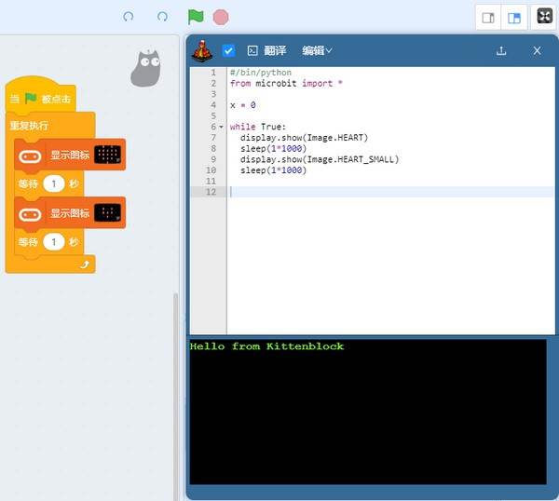Open small heart picker in second 显示图标 block
Image resolution: width=559 pixels, height=501 pixels.
(109, 213)
